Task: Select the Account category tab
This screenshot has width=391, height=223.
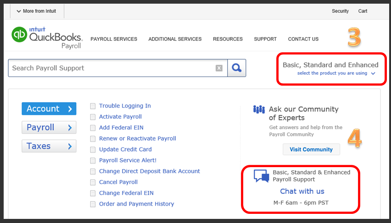Action: 49,109
